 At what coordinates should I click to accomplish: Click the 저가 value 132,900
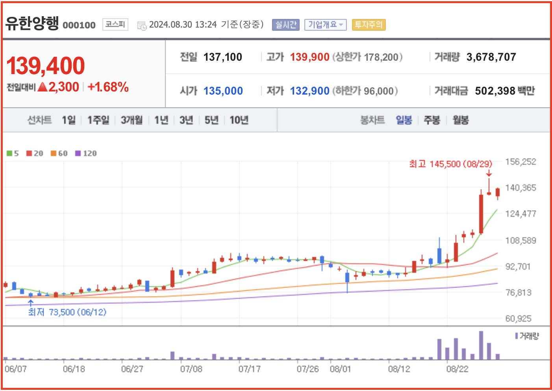pyautogui.click(x=309, y=91)
